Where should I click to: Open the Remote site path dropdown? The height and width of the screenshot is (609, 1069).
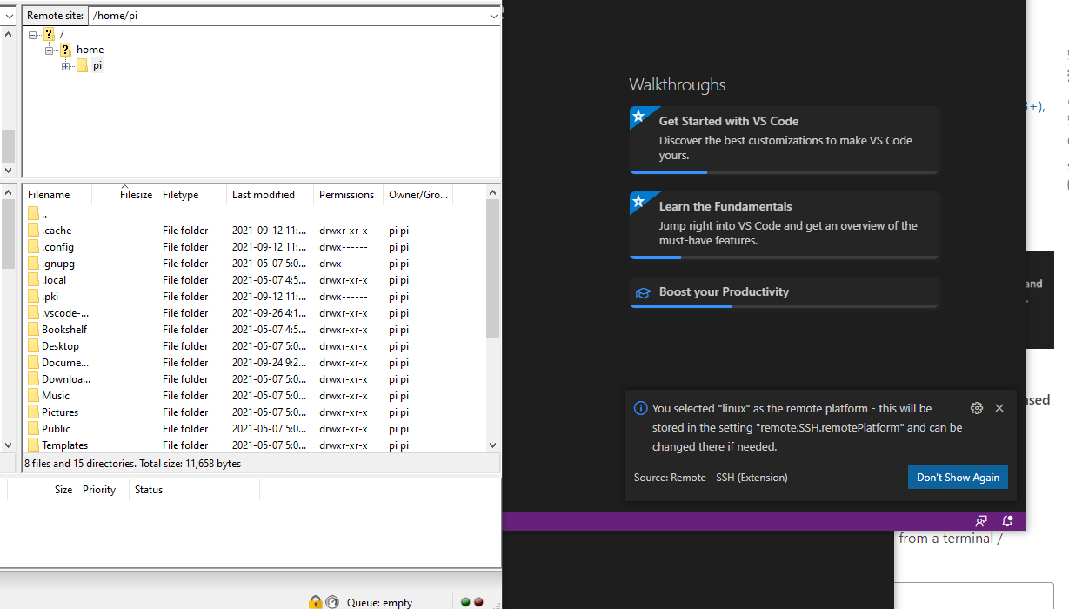(x=494, y=16)
